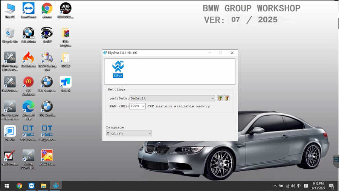Select the Switch ICOM-EN ISTA shortcut
This screenshot has height=191, width=339.
[x=28, y=159]
